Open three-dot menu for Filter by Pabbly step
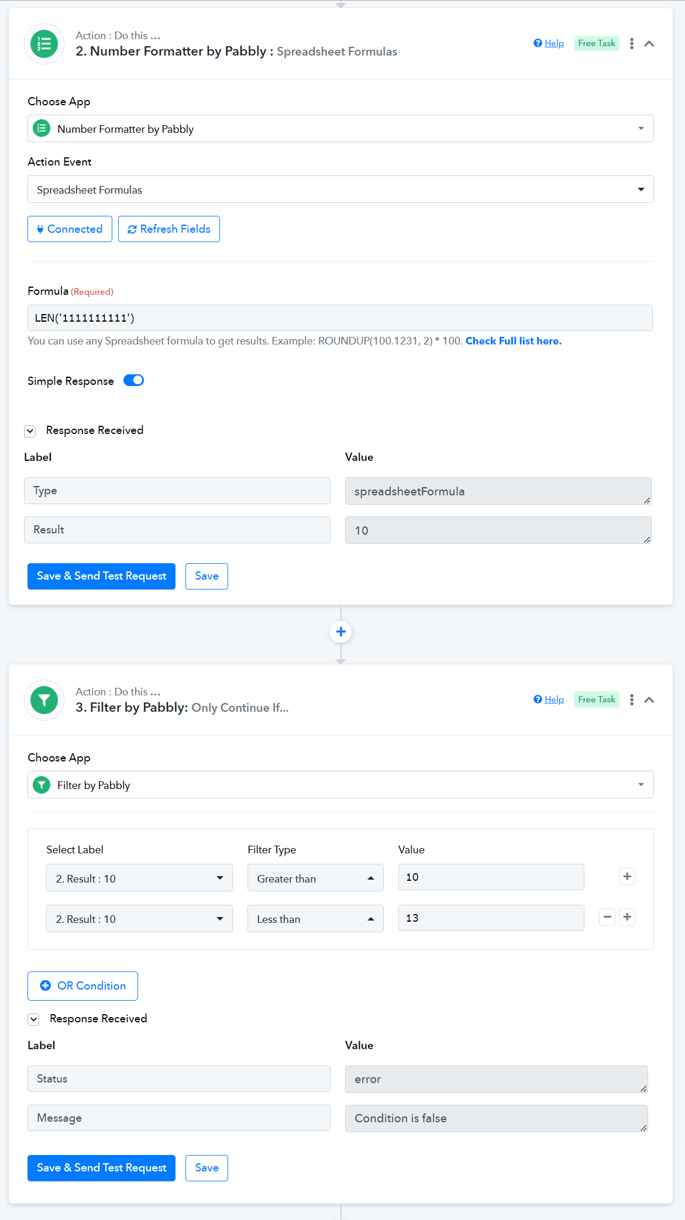This screenshot has width=685, height=1220. (x=632, y=700)
